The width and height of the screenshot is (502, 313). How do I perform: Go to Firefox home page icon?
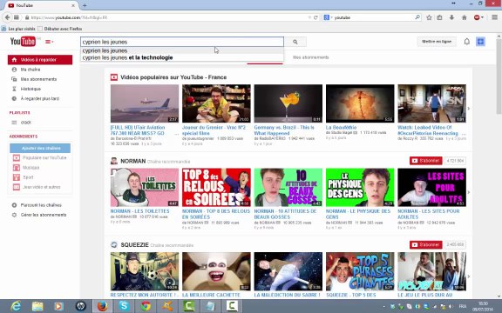465,17
